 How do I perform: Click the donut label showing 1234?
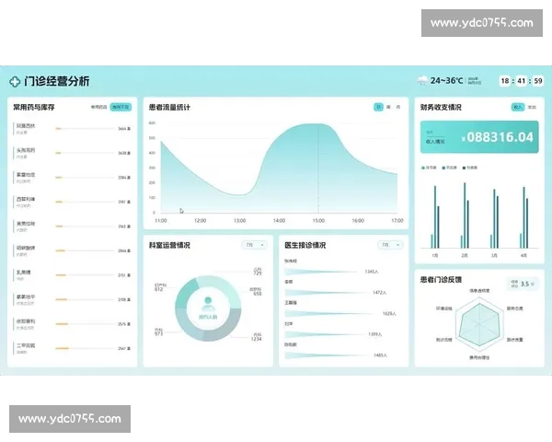tap(257, 339)
